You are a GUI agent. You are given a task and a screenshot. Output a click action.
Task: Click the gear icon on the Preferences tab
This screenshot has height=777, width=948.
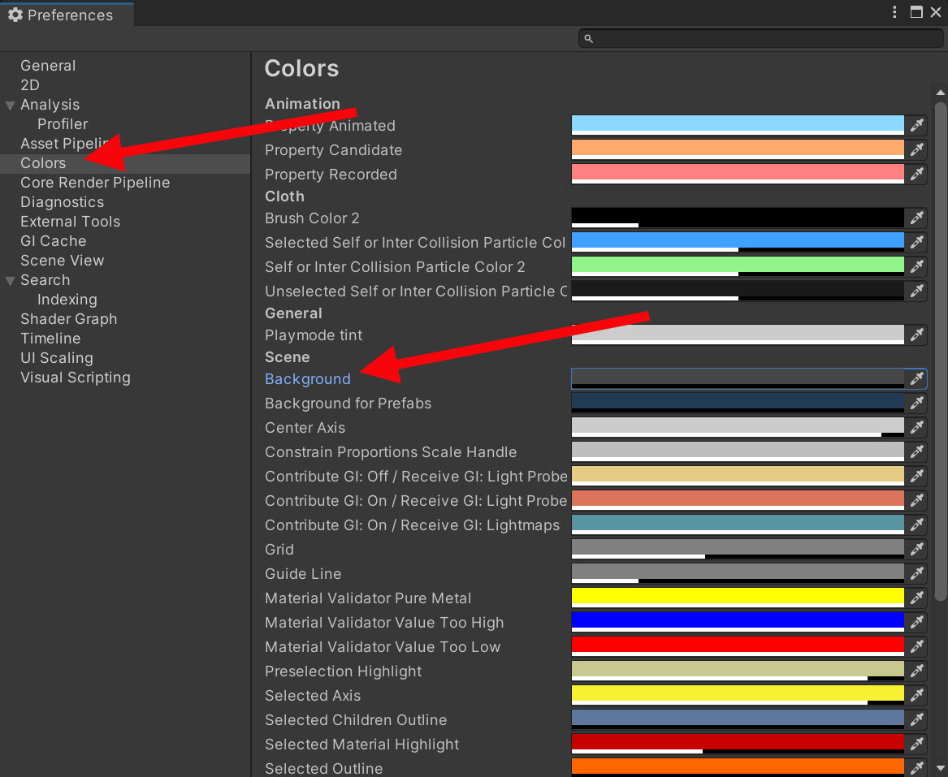point(15,15)
